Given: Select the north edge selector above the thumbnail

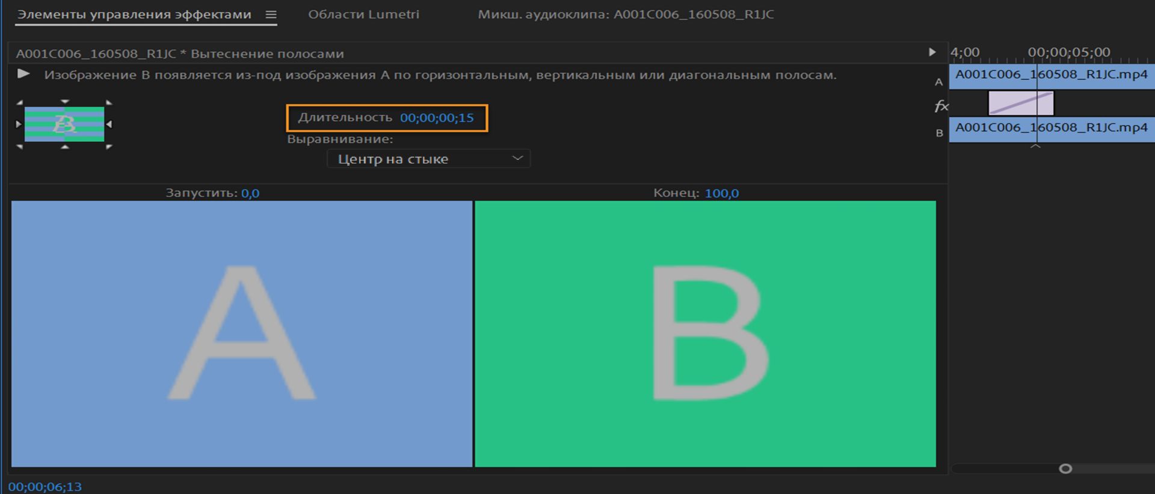Looking at the screenshot, I should [x=65, y=102].
